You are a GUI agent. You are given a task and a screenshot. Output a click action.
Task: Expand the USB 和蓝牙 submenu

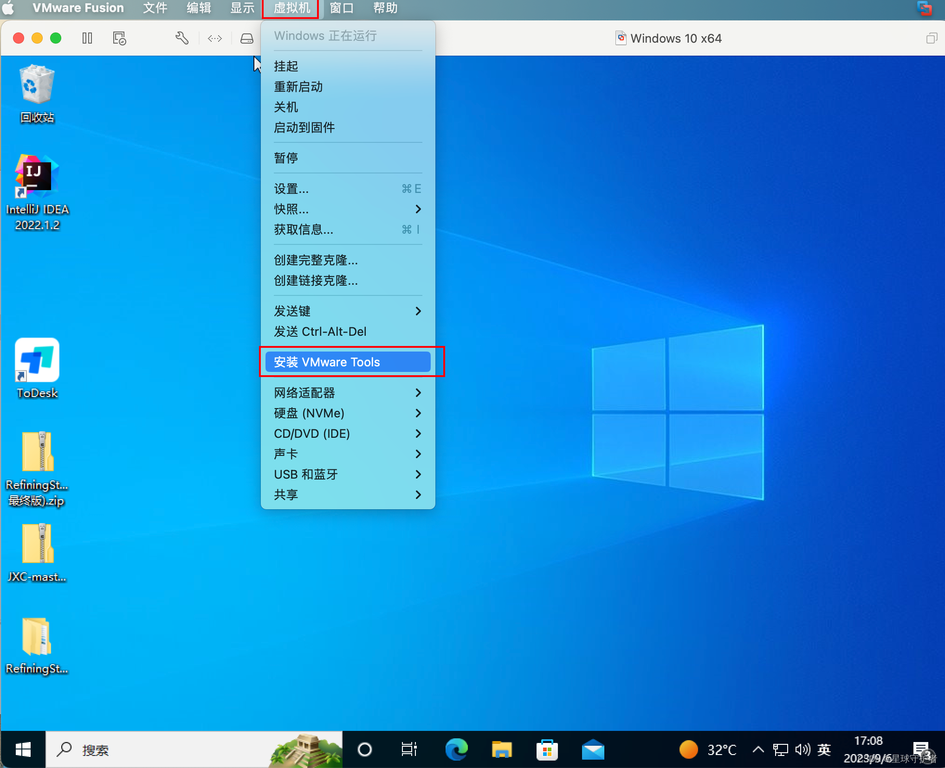[x=348, y=474]
